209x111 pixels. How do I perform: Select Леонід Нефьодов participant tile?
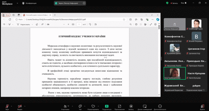tap(175, 24)
